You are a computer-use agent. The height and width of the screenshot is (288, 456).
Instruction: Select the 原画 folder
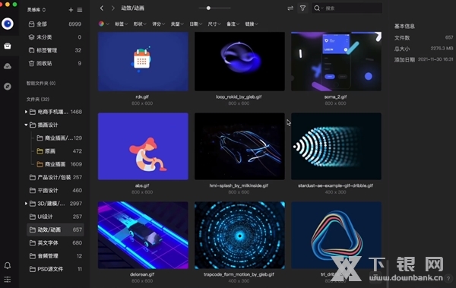(x=59, y=151)
